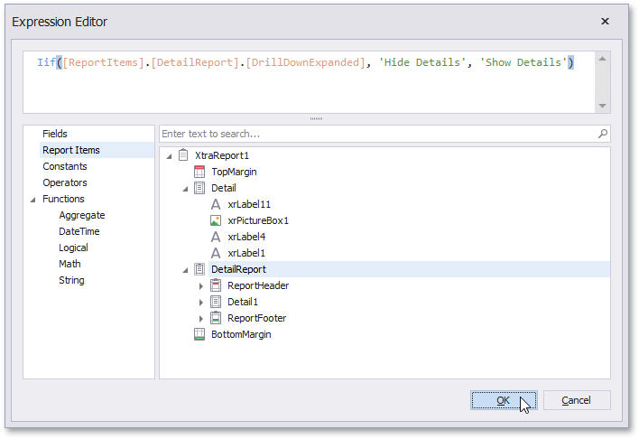Screen dimensions: 639x439
Task: Select the Fields category
Action: click(x=55, y=134)
